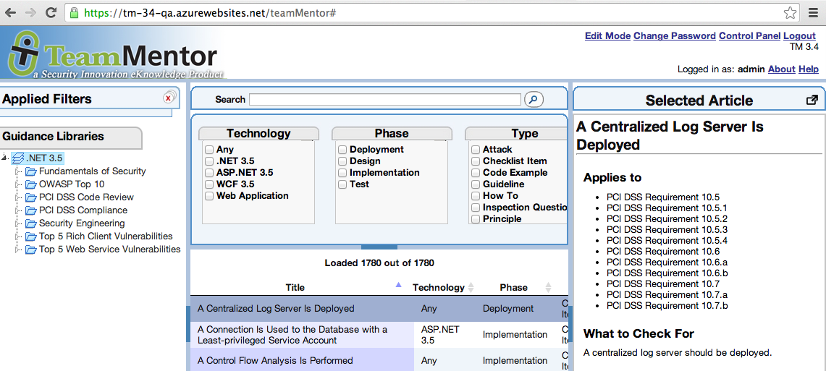Click the browser reload icon
826x371 pixels.
(51, 12)
